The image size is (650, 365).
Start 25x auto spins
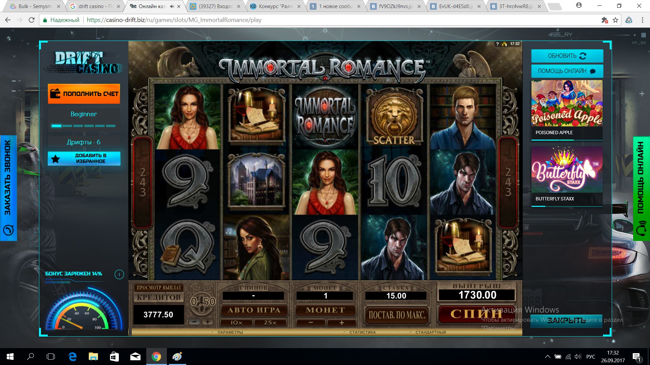click(x=270, y=323)
